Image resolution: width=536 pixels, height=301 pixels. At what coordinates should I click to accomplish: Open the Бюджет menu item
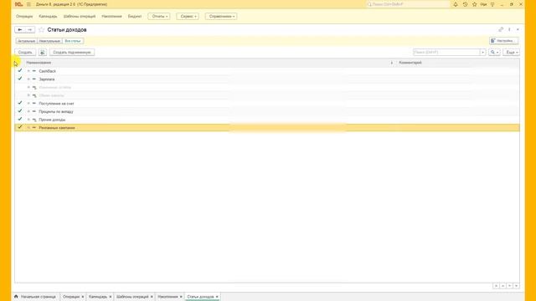coord(135,17)
